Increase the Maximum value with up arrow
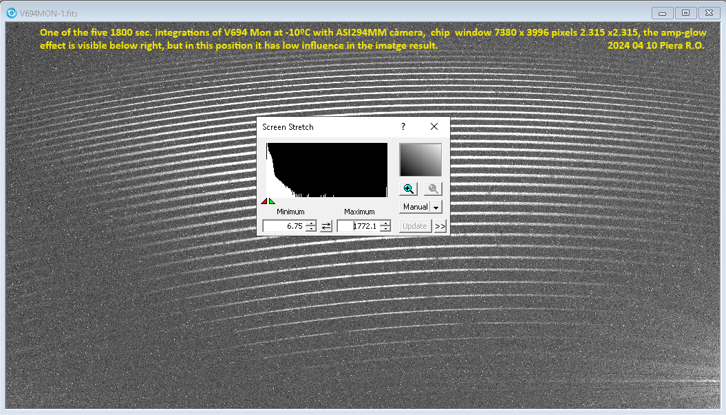This screenshot has width=726, height=415. (x=385, y=223)
